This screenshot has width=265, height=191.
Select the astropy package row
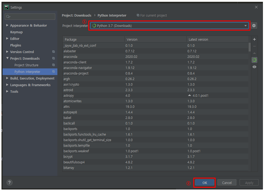[156, 96]
